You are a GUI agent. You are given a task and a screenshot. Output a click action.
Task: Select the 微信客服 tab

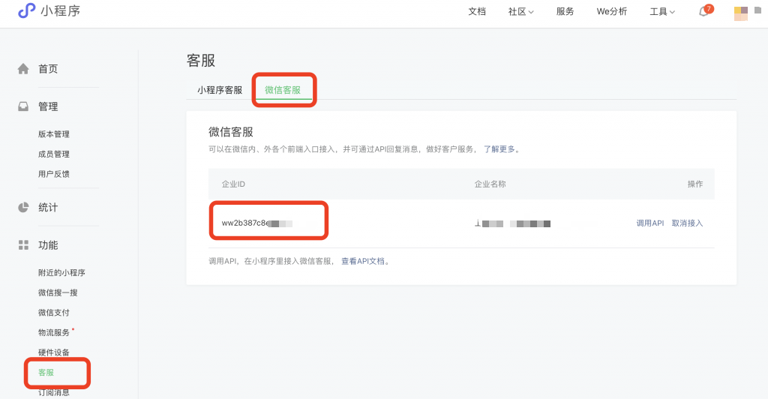(283, 90)
